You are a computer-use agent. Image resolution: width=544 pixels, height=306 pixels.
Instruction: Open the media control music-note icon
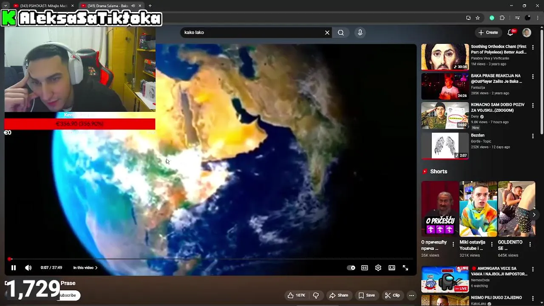[517, 18]
